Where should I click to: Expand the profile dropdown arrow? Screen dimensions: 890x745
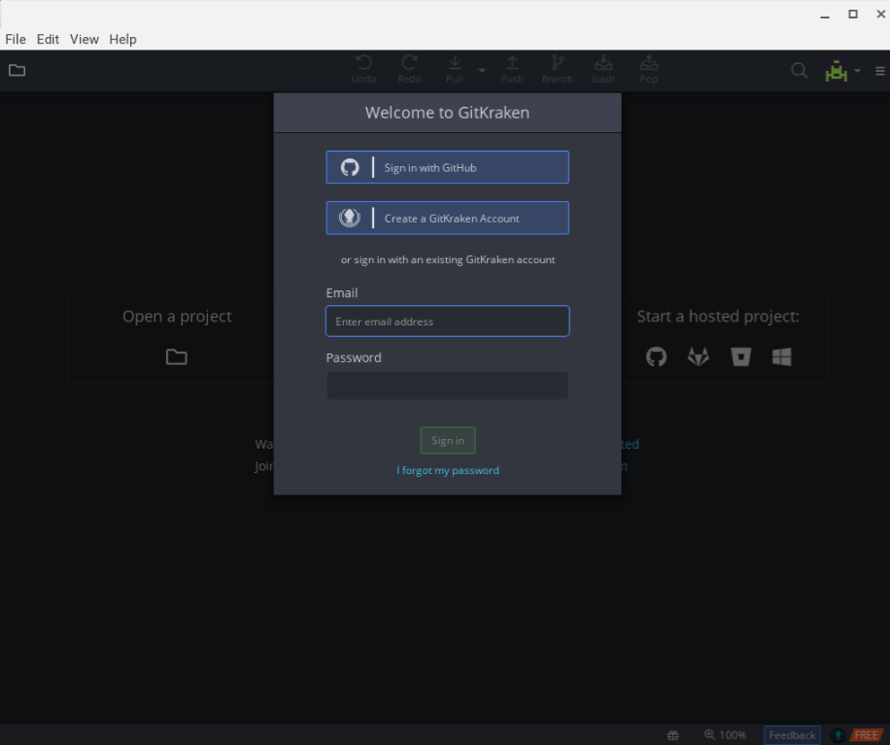(x=858, y=71)
